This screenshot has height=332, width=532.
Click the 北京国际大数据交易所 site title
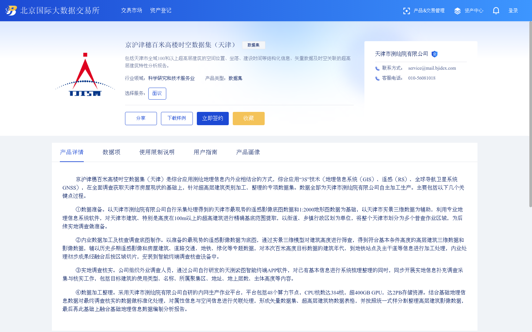(x=60, y=11)
